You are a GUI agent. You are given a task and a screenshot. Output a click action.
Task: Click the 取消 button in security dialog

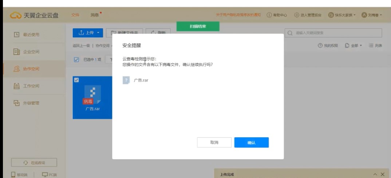pyautogui.click(x=214, y=142)
